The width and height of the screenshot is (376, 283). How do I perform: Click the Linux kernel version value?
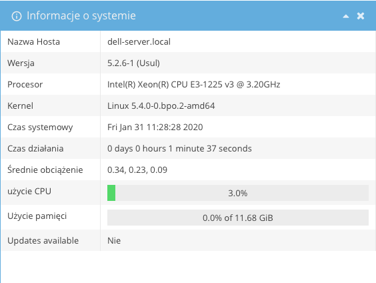(161, 106)
